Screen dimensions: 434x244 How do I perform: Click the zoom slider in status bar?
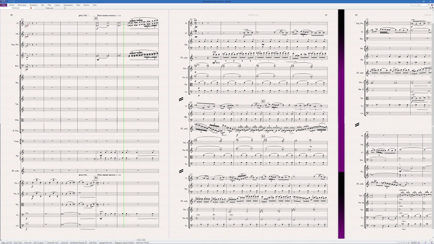click(x=425, y=243)
